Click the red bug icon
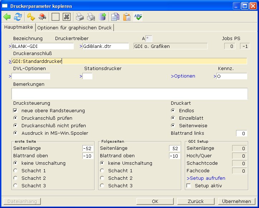259x208 pixels. [x=42, y=17]
